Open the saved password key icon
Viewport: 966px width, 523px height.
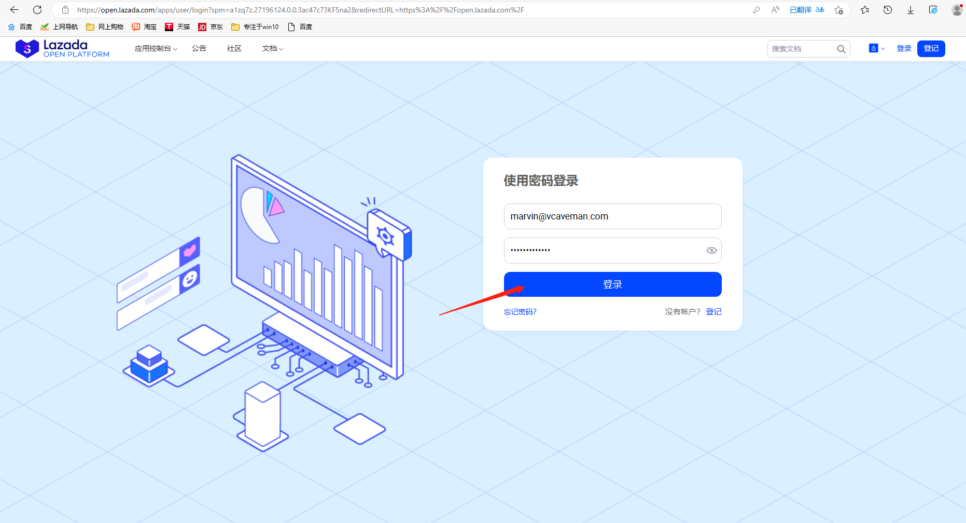[x=757, y=10]
